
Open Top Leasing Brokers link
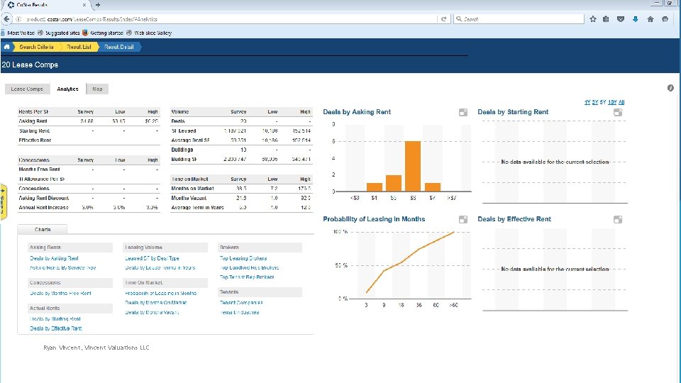click(243, 258)
